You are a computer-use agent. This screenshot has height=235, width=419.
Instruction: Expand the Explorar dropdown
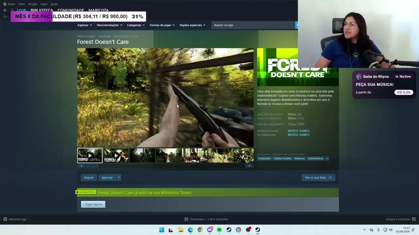(x=84, y=25)
